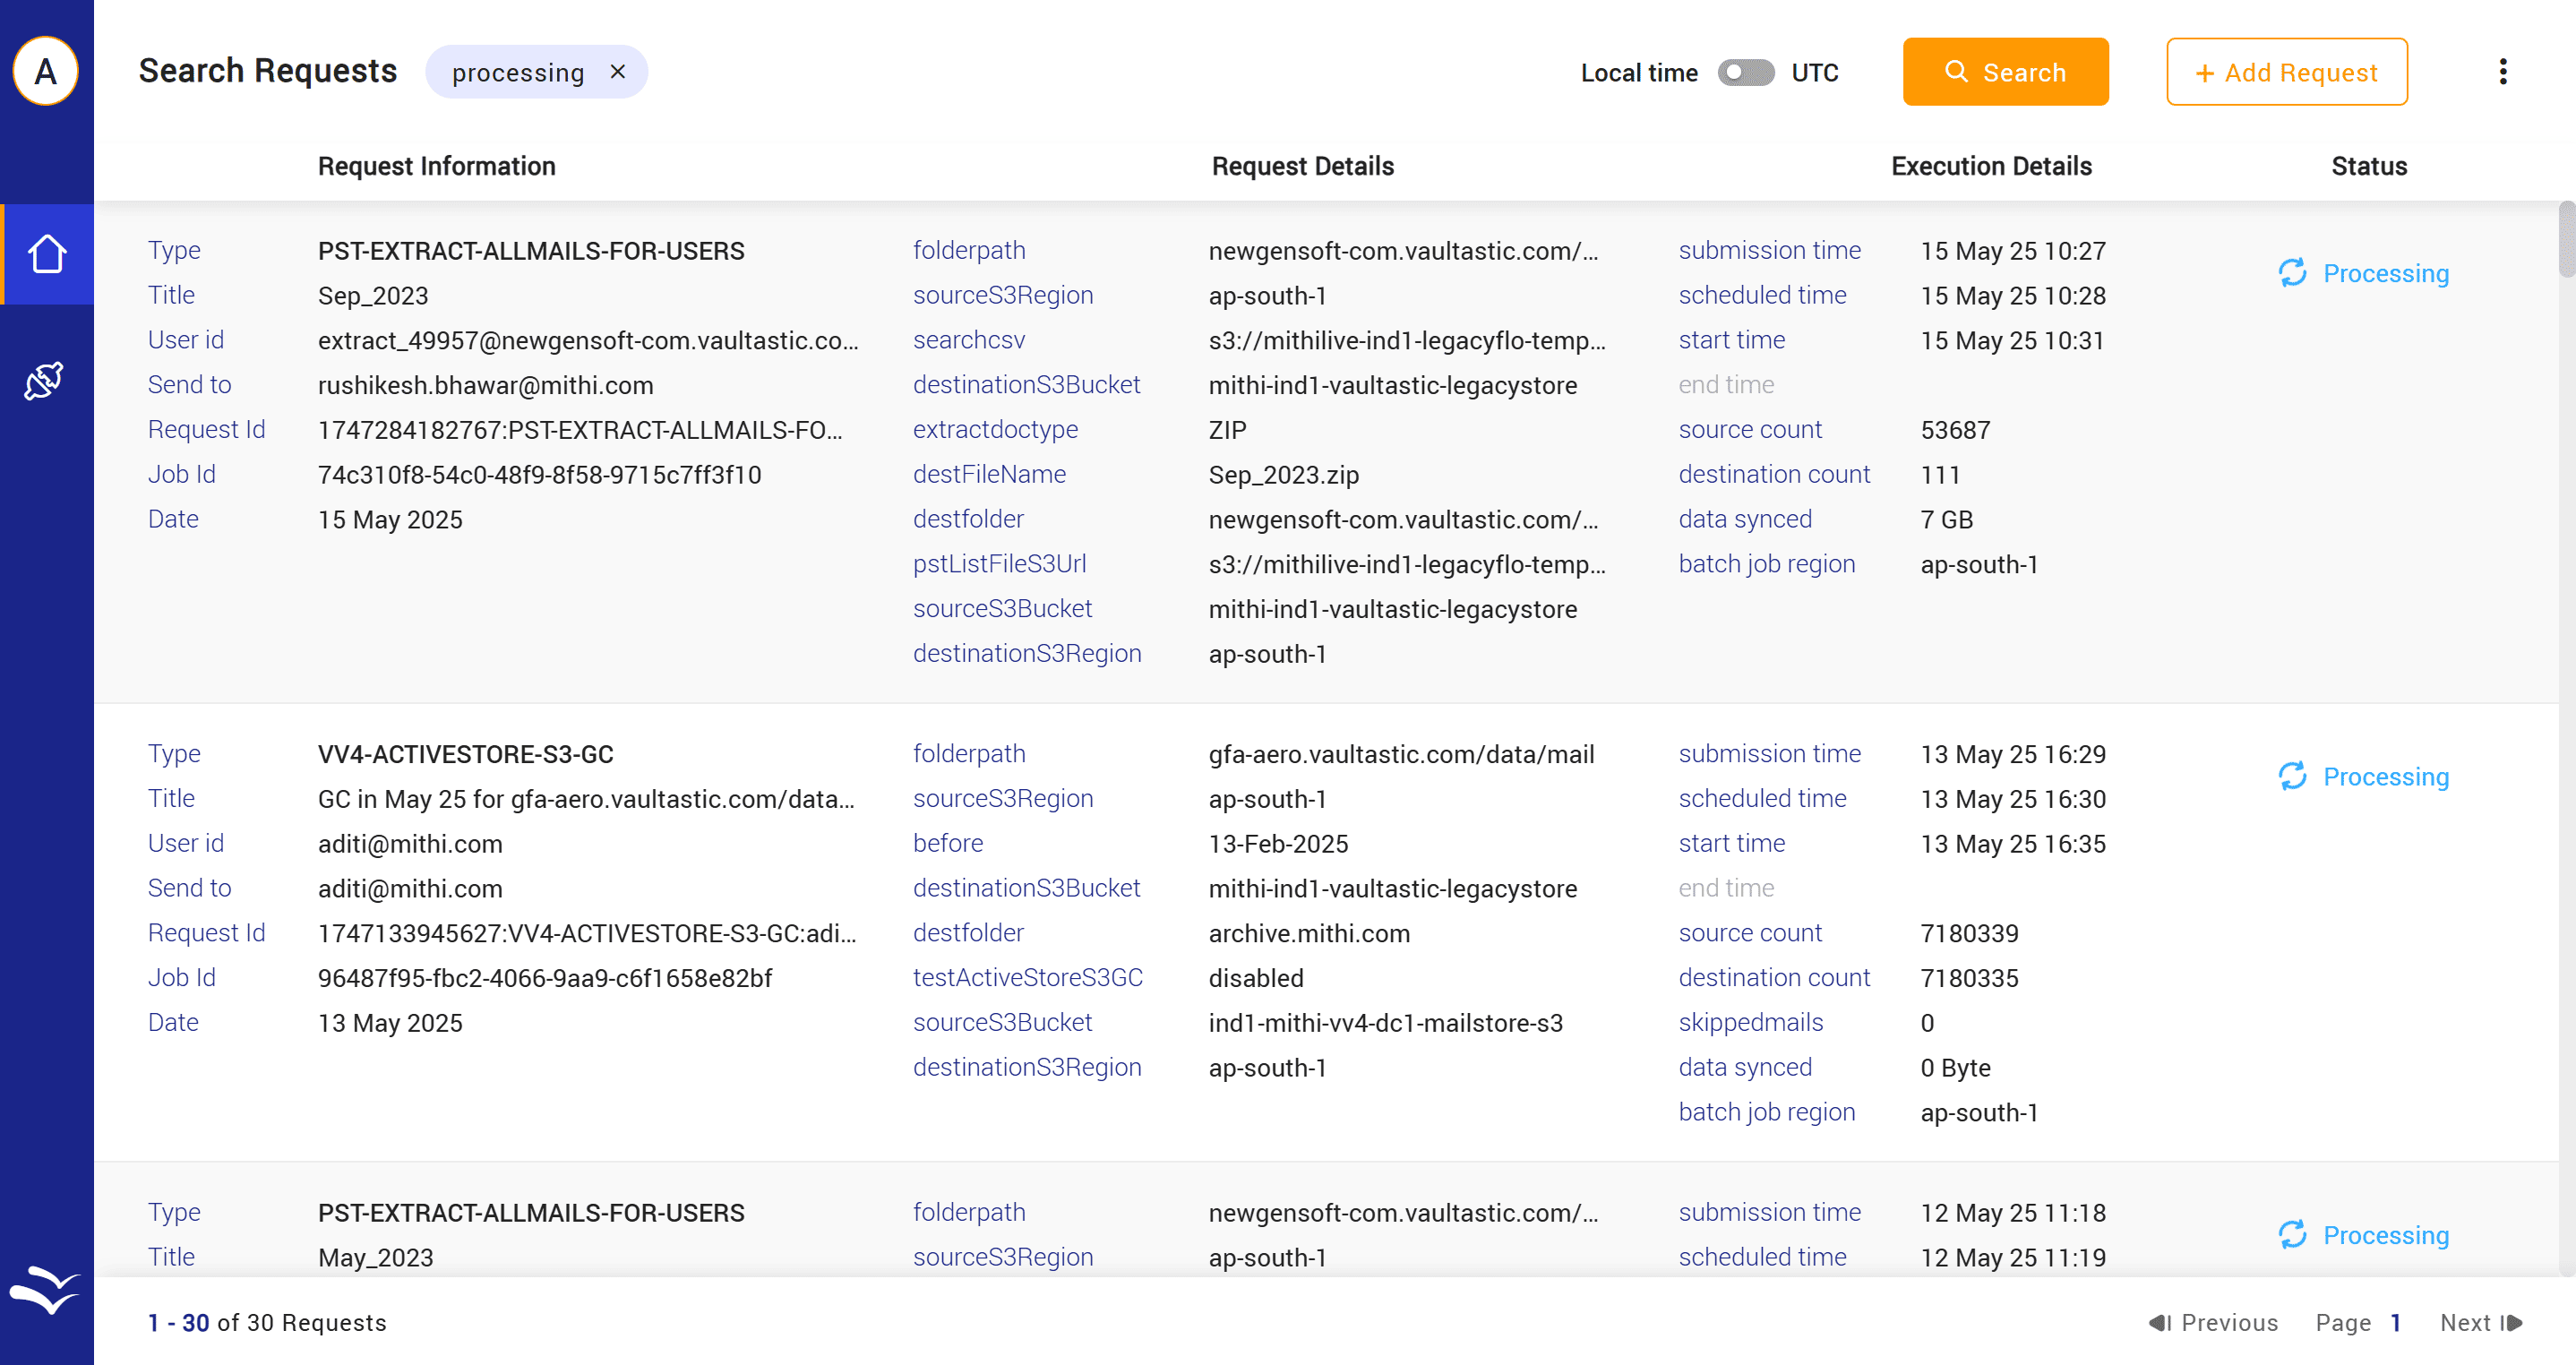Viewport: 2576px width, 1365px height.
Task: Click the Execution Details column header
Action: point(1990,166)
